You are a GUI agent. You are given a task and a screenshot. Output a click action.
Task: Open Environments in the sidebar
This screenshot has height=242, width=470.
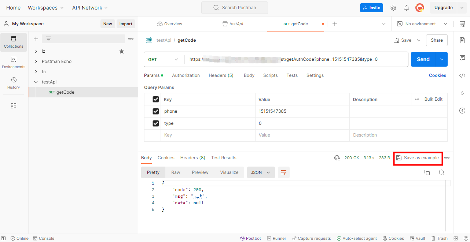coord(14,63)
